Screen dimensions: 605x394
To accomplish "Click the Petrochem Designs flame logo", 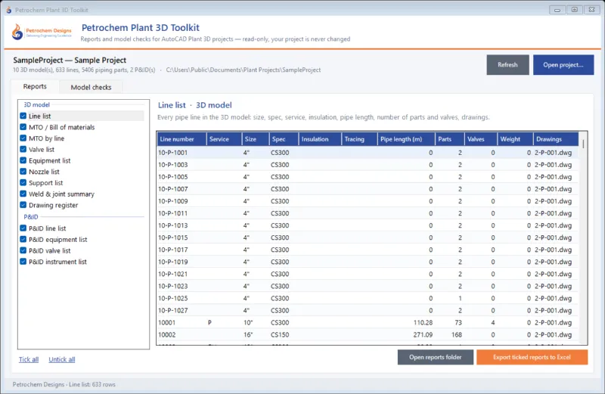I will [17, 32].
